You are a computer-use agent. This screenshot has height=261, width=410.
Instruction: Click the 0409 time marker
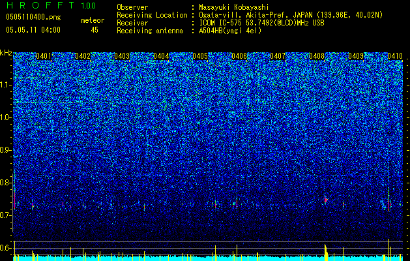[356, 56]
